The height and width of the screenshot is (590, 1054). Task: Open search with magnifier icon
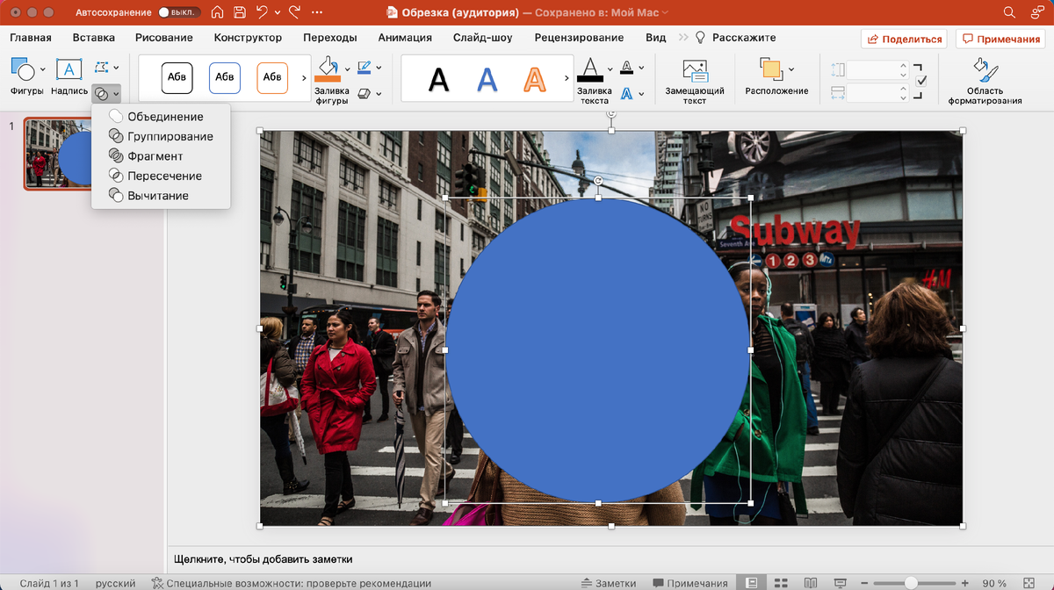coord(1009,12)
